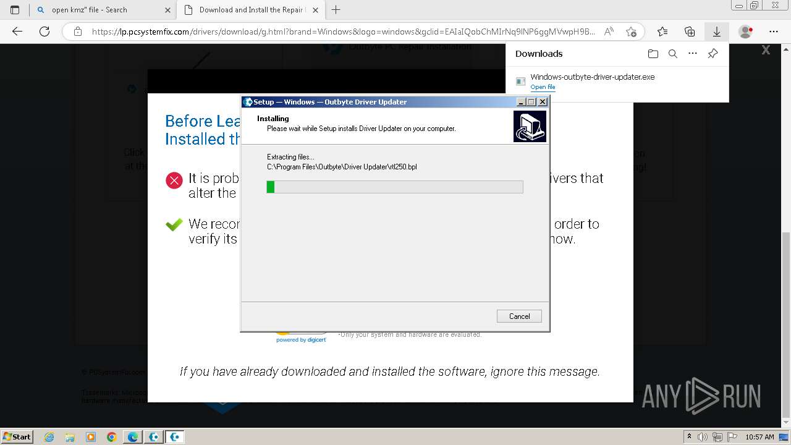Screen dimensions: 791x445
Task: Click Open file link under downloaded exe
Action: pos(543,87)
